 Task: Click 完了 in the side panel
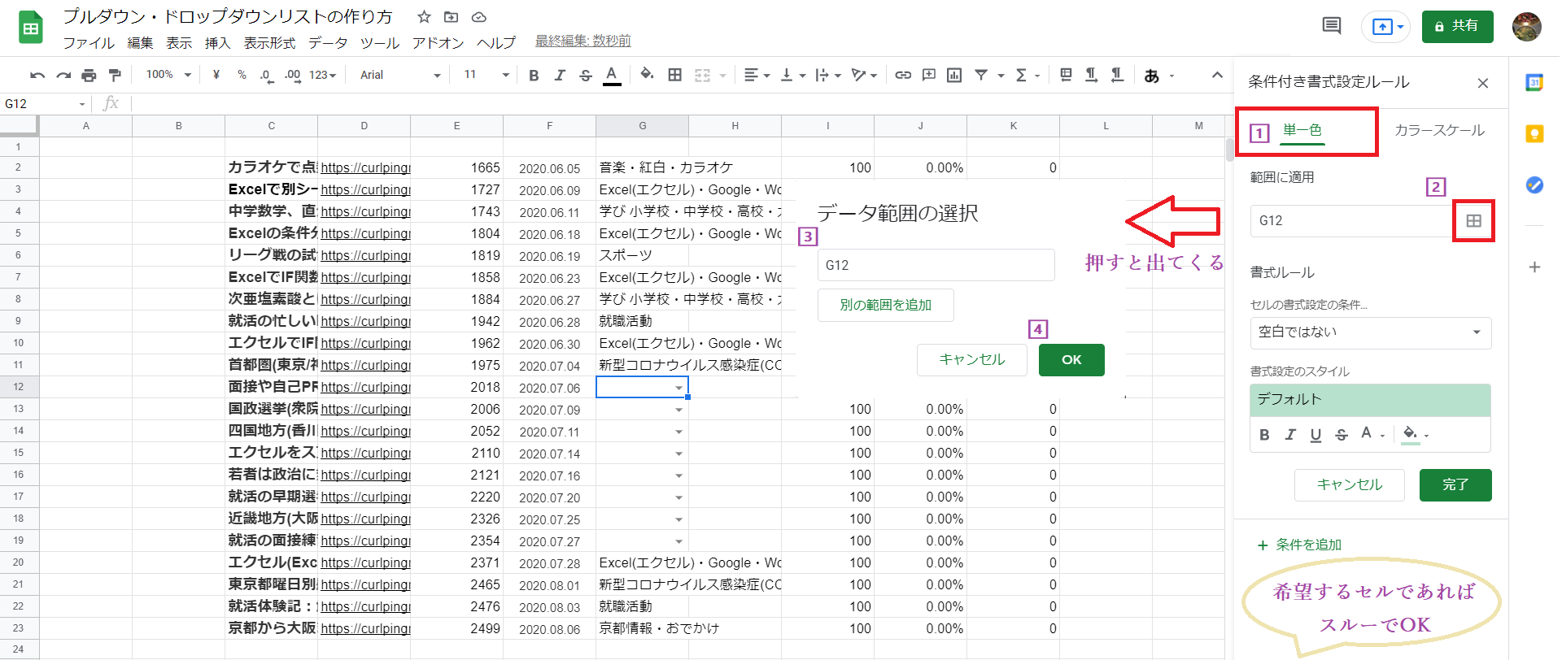pos(1455,485)
